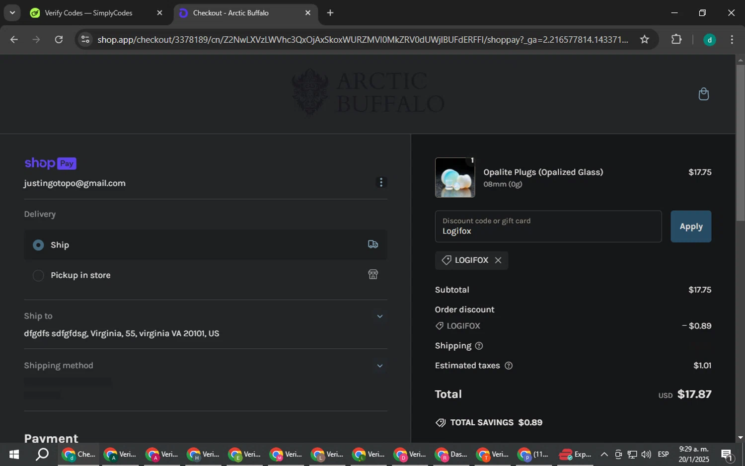The height and width of the screenshot is (466, 745).
Task: Select the Ship delivery radio button
Action: [x=38, y=245]
